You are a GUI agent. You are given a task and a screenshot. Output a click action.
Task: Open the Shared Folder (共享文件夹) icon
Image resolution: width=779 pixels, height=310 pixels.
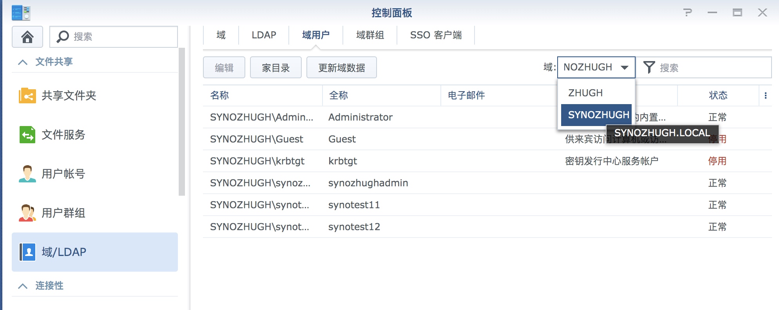(x=27, y=96)
